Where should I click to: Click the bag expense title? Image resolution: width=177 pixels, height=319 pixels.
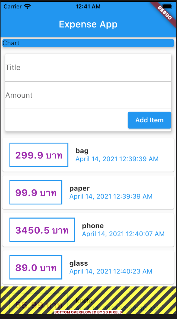(82, 151)
